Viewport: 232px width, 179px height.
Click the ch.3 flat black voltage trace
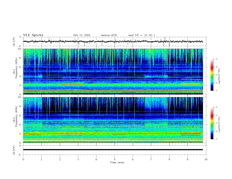pos(113,150)
